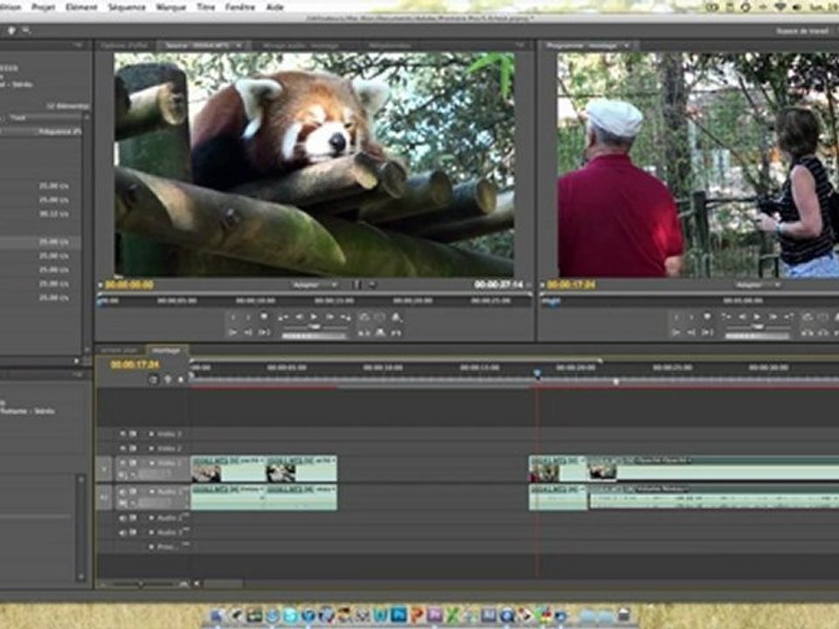Set In point in Source monitor
839x629 pixels.
point(232,317)
